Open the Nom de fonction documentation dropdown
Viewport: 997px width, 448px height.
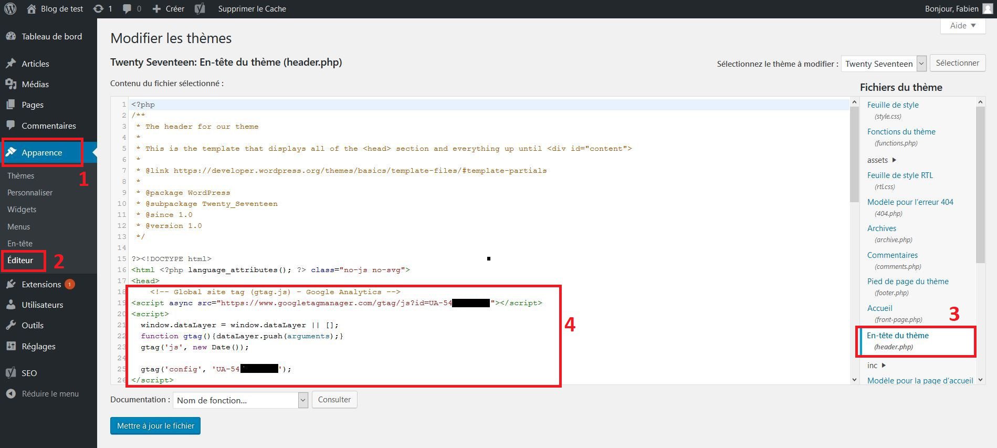[240, 400]
